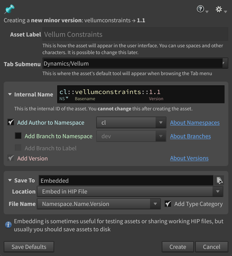
Task: Open the help question mark menu
Action: [201, 9]
